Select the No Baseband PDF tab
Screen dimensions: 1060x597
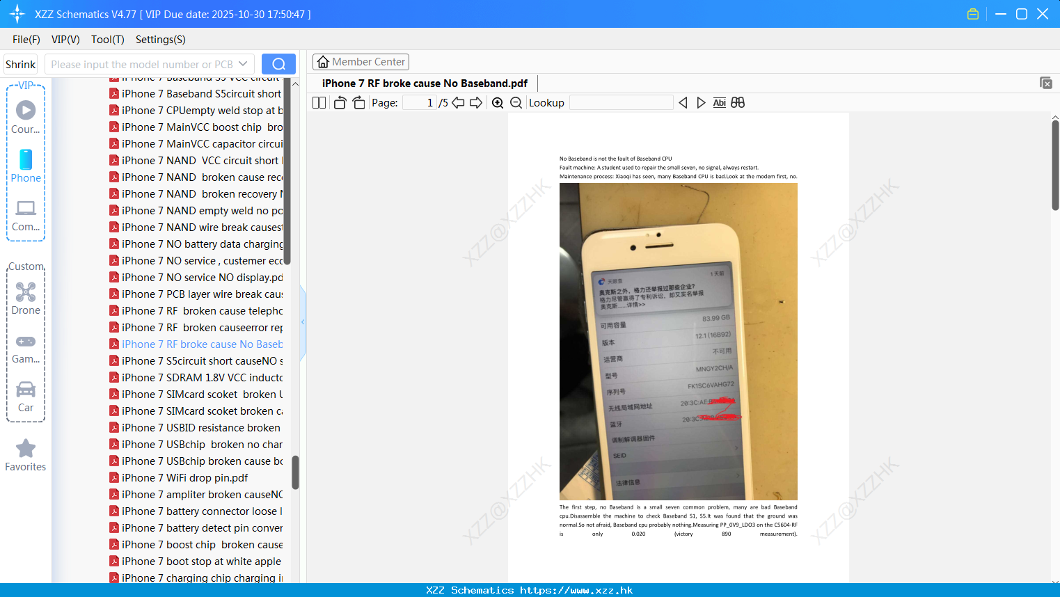pos(425,83)
